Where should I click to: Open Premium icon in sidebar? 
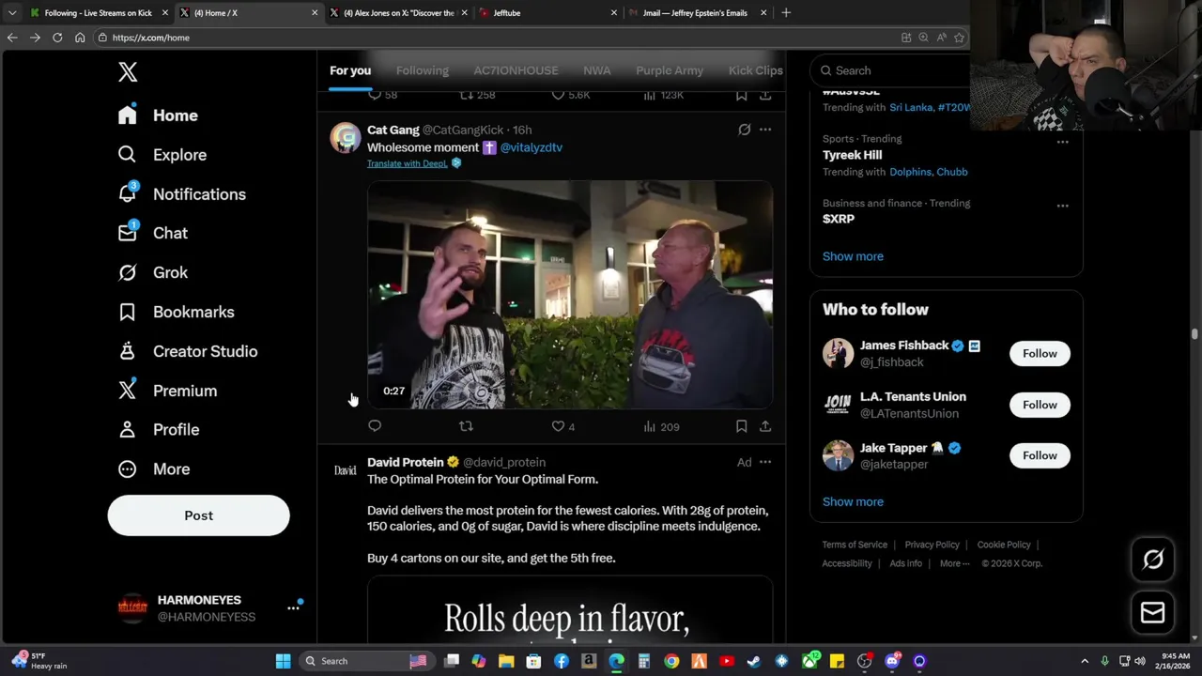point(128,390)
